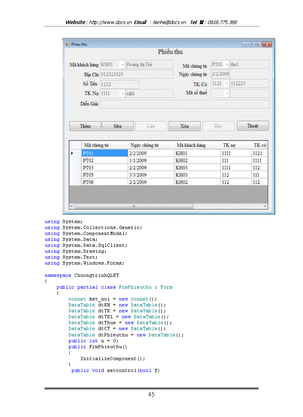This screenshot has height=417, width=303.
Task: Open the Mã khách hàng dropdown
Action: click(x=123, y=65)
